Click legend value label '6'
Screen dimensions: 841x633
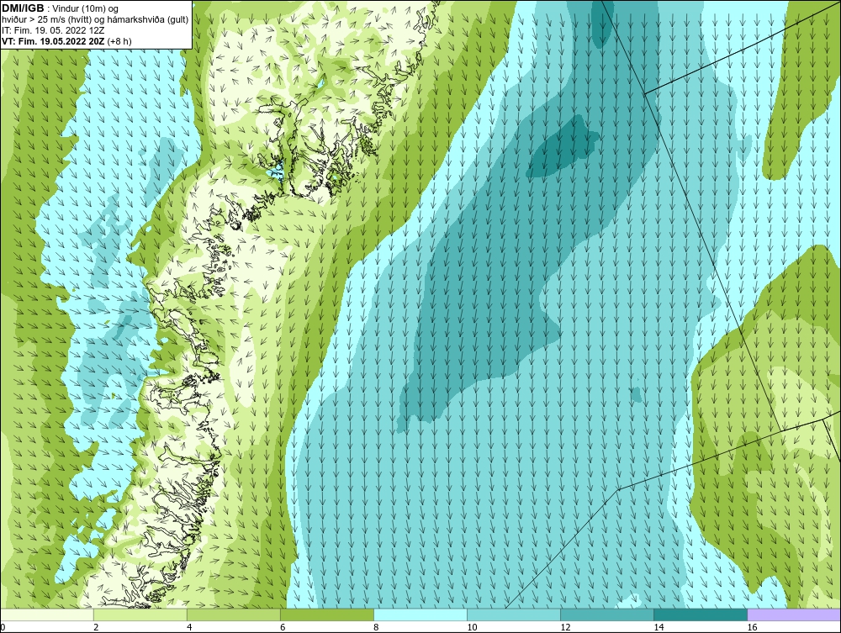[282, 628]
